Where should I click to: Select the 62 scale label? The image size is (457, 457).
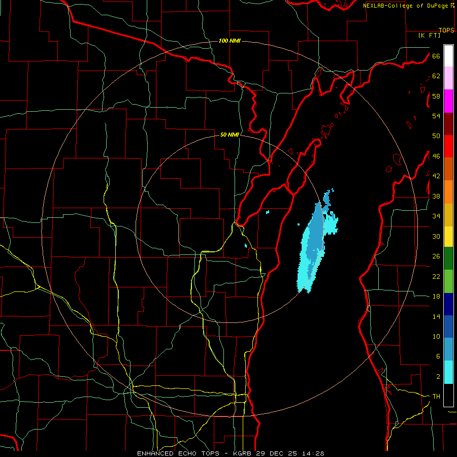[436, 76]
